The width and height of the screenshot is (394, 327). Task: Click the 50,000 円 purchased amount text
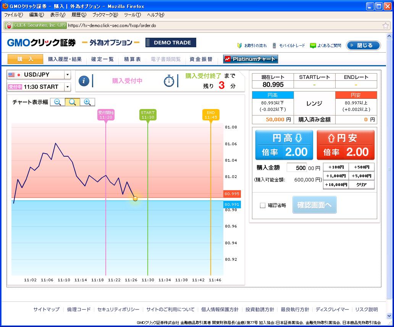tap(278, 120)
